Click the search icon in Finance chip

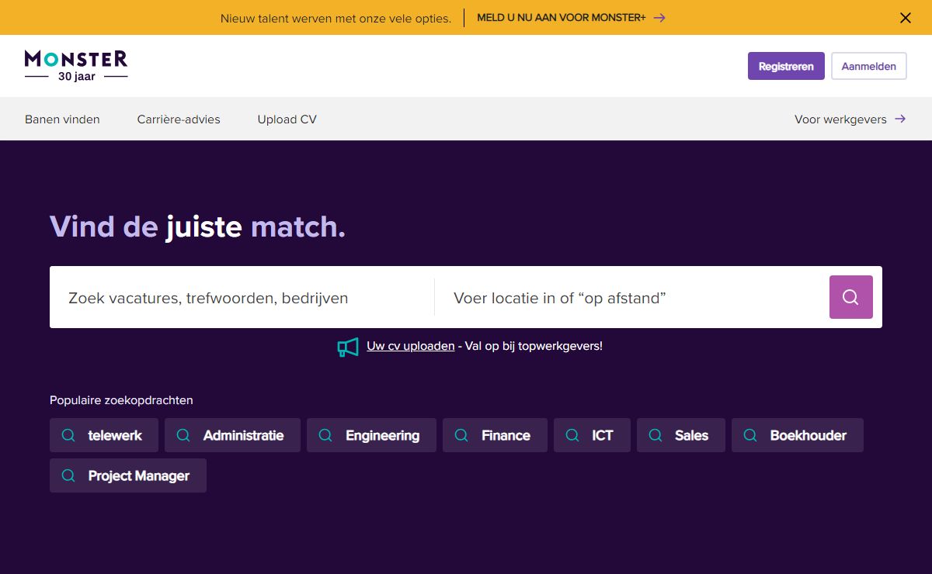461,435
